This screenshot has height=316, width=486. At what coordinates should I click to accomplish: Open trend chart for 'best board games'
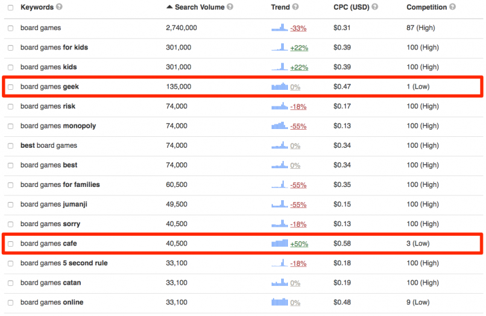coord(280,145)
